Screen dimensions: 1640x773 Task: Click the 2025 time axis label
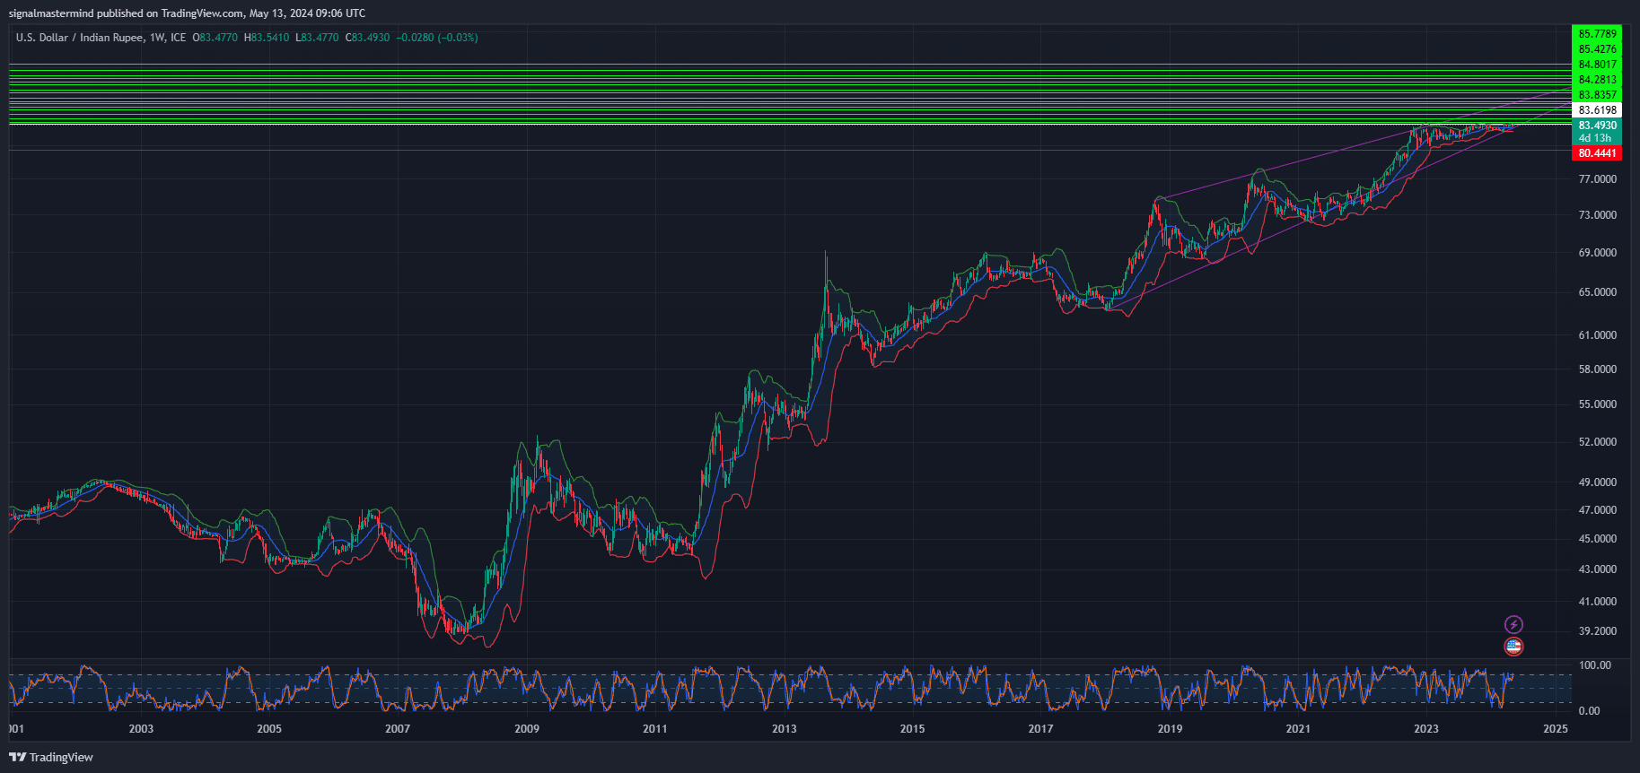pos(1556,729)
